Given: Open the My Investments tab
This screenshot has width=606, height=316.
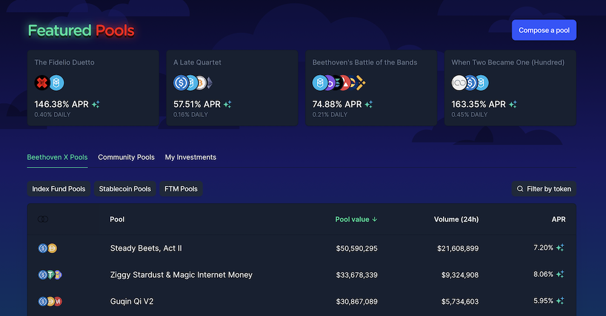Looking at the screenshot, I should [190, 157].
